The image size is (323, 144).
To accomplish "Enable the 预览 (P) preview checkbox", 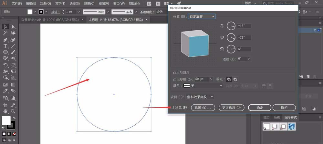I will [x=172, y=107].
